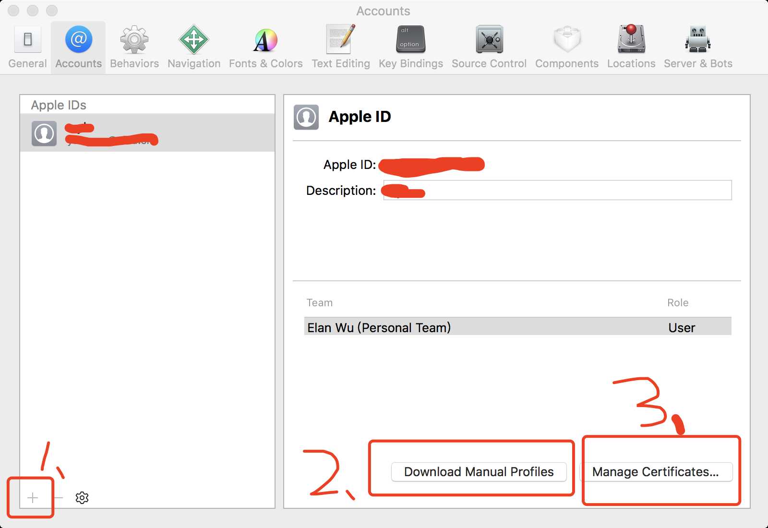The height and width of the screenshot is (528, 768).
Task: Open the Behaviors preferences pane
Action: point(134,48)
